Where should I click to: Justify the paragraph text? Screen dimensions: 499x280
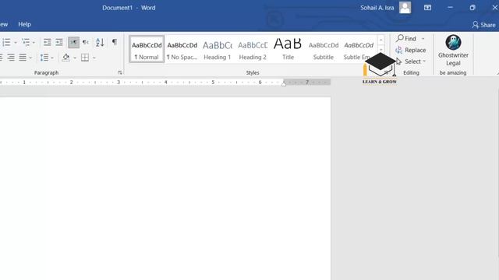(x=23, y=58)
